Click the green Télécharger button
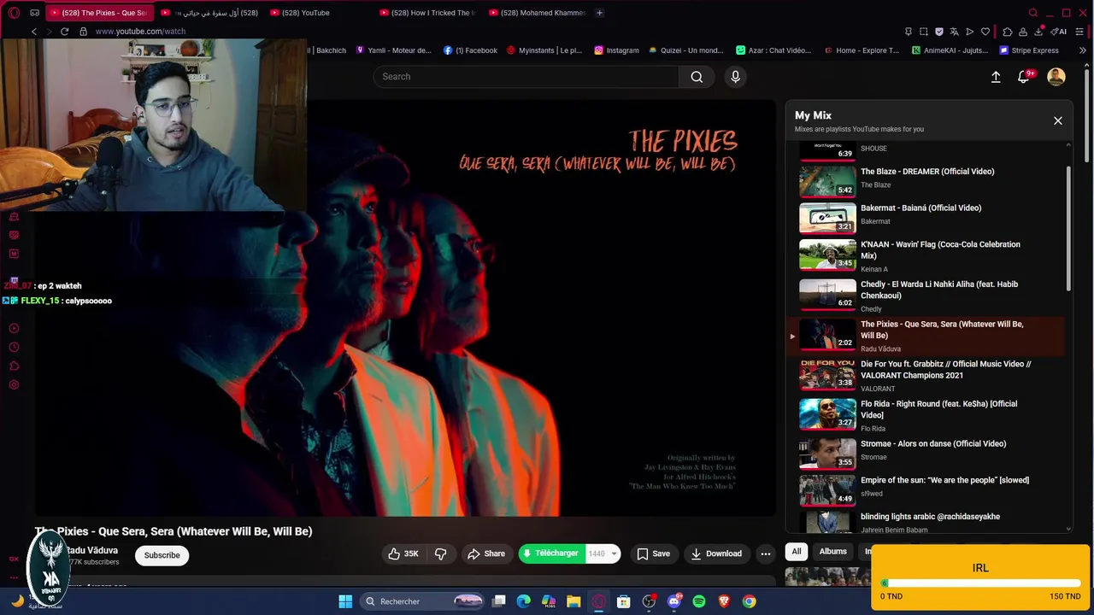The width and height of the screenshot is (1094, 615). tap(551, 553)
